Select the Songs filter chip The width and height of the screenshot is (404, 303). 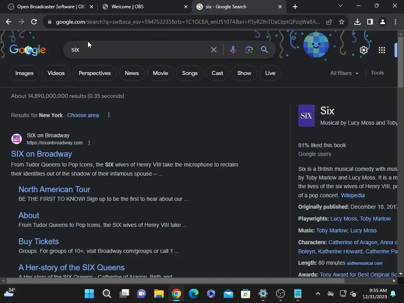190,73
